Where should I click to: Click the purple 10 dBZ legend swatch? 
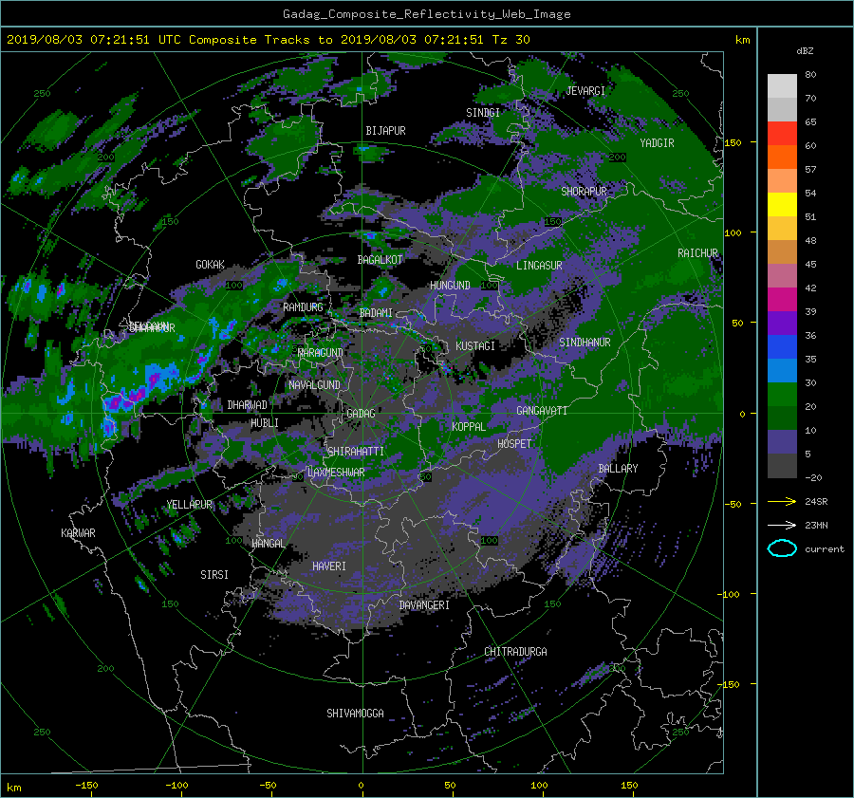click(782, 442)
